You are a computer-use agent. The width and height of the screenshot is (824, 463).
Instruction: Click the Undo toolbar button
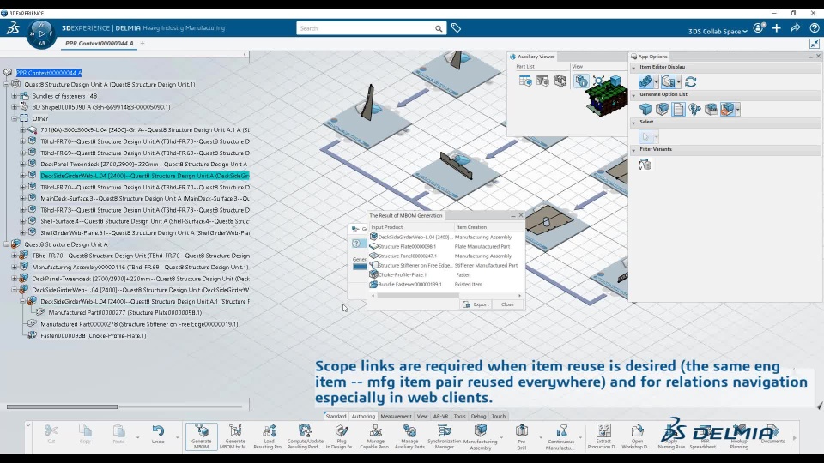pos(158,435)
